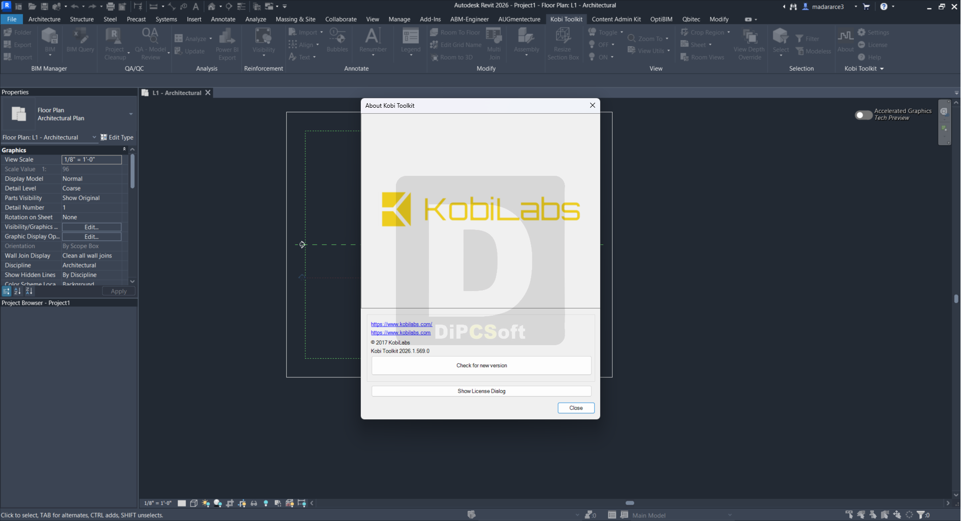The image size is (961, 521).
Task: Toggle Select Pinned Elements in status bar
Action: point(873,514)
